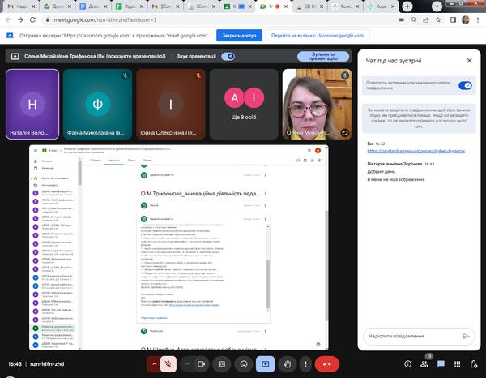Toggle captions in the call bar

coord(221,364)
